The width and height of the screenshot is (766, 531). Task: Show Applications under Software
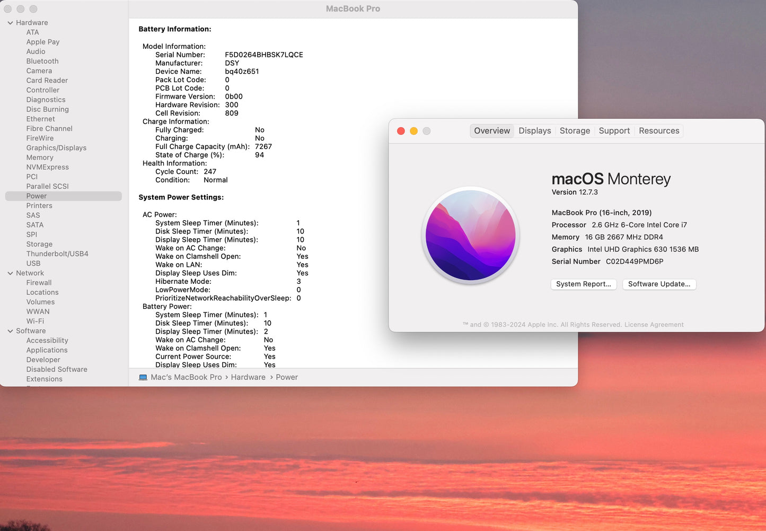pos(47,350)
